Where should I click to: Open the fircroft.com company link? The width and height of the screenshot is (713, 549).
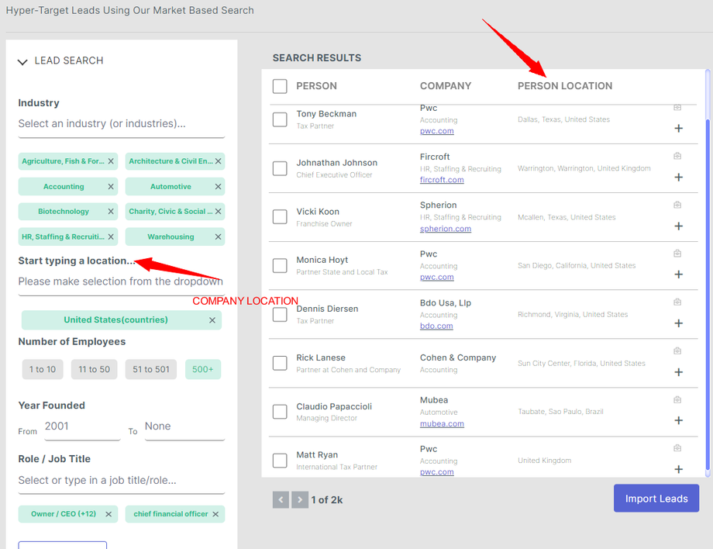tap(442, 180)
